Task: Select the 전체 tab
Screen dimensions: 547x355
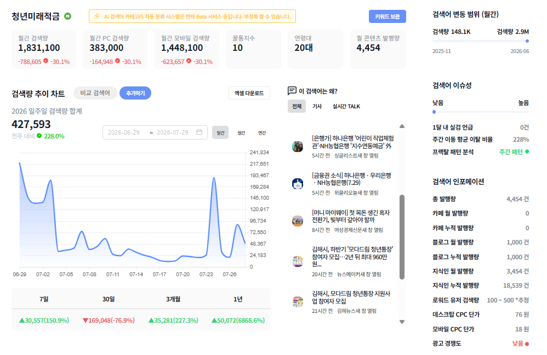Action: (297, 106)
